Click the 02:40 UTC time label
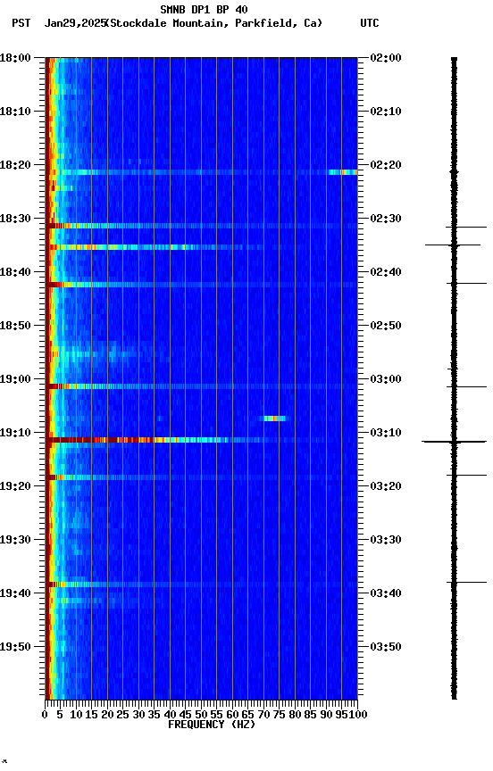This screenshot has width=493, height=771. pos(386,272)
